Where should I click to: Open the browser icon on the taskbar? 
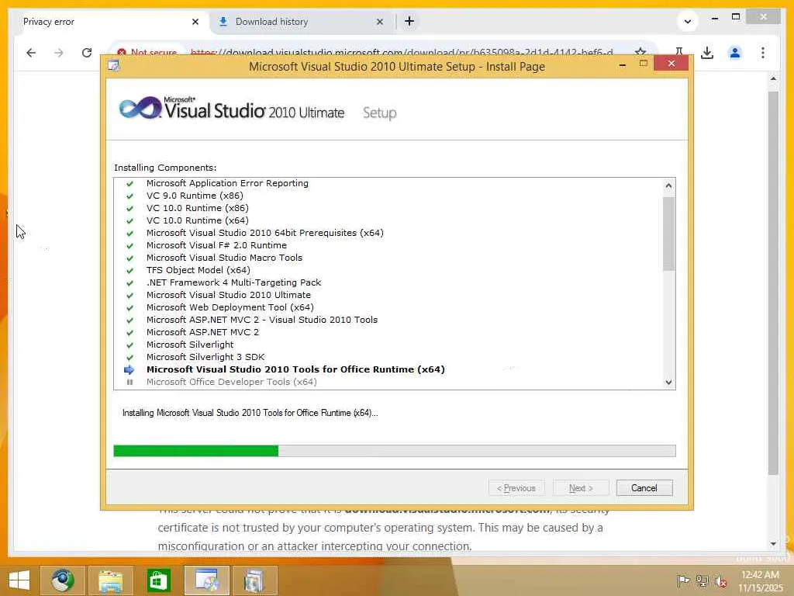point(63,580)
